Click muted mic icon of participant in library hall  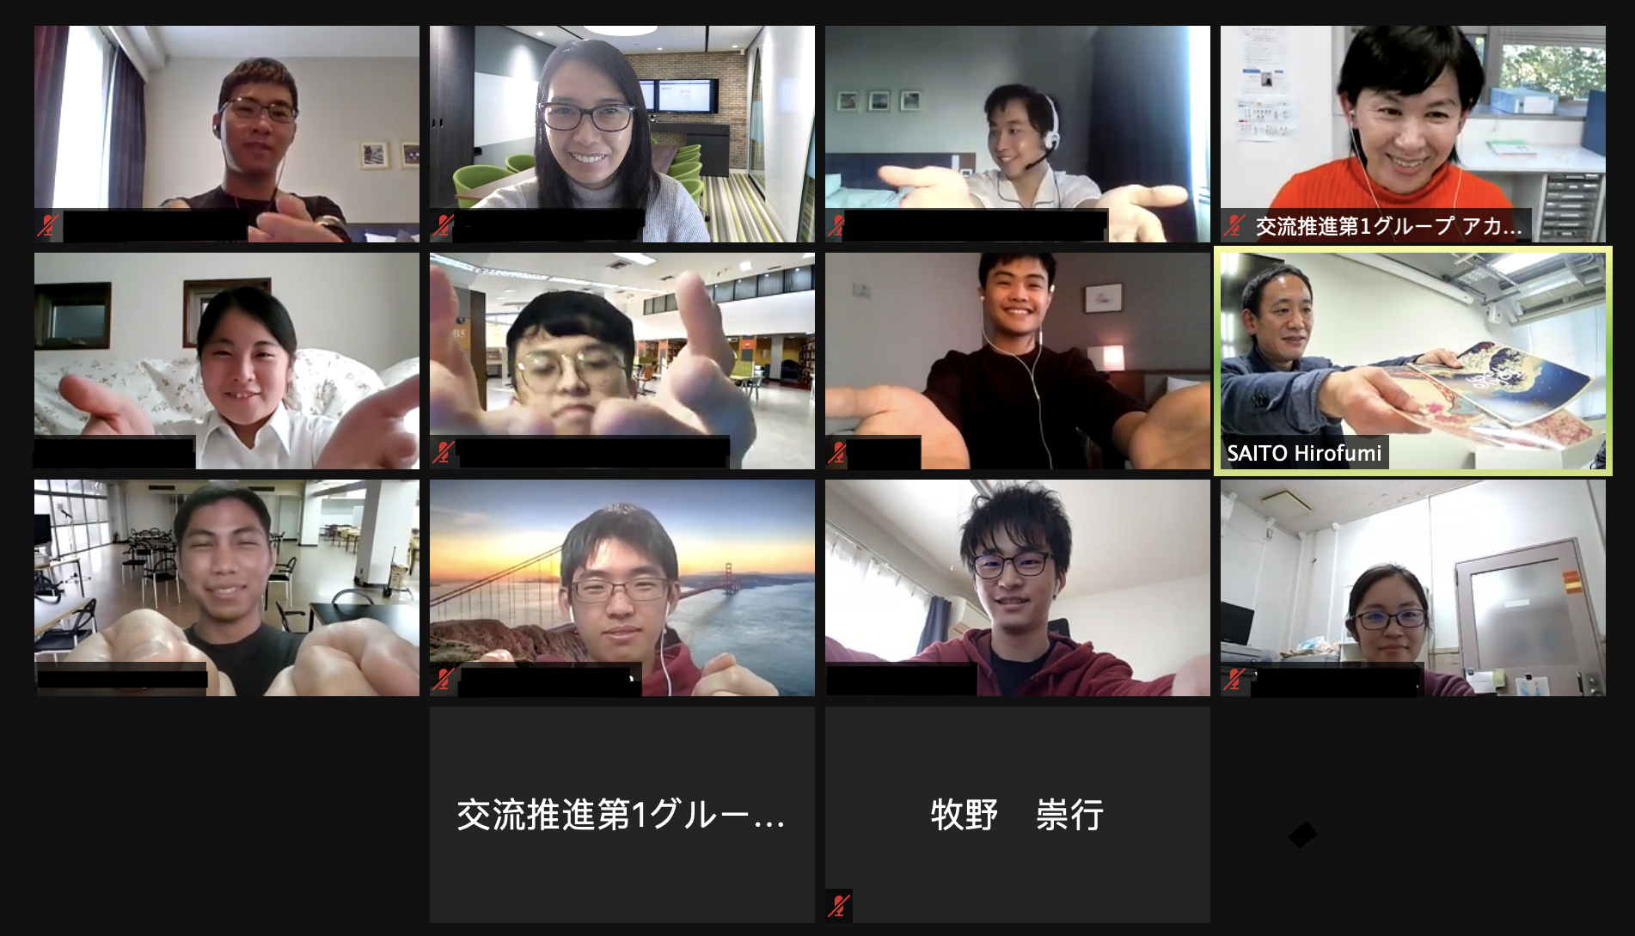coord(443,453)
